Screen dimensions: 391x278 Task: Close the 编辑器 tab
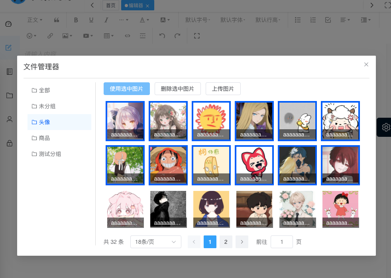(x=147, y=6)
